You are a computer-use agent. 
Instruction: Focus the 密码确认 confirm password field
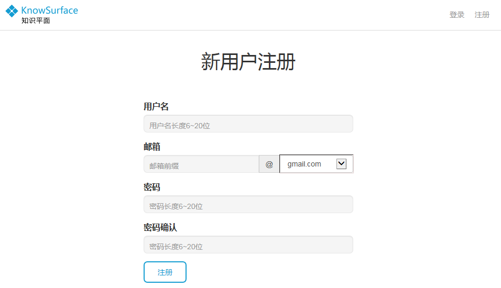(248, 245)
